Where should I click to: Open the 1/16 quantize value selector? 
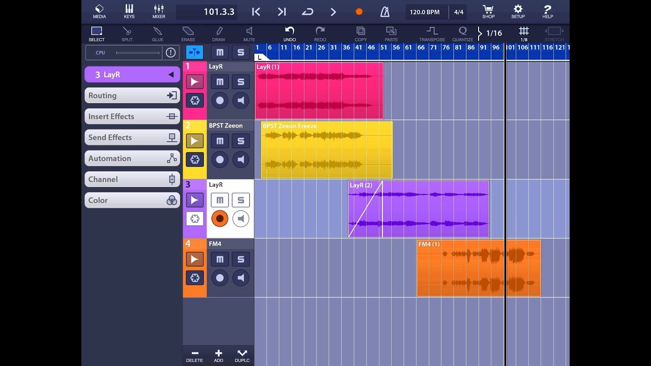[x=491, y=34]
